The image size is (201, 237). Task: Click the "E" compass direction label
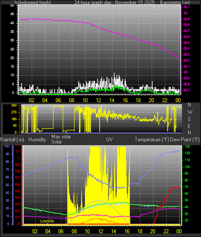coord(189,126)
